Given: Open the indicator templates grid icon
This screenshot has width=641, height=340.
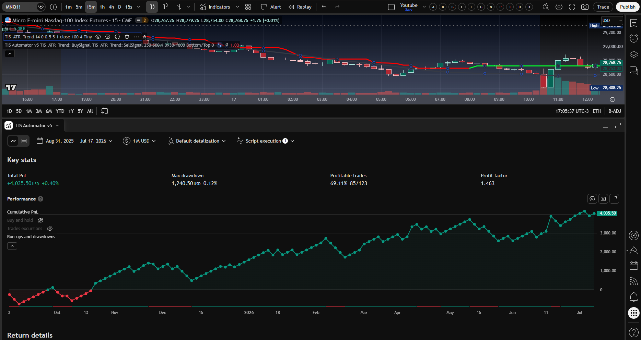Looking at the screenshot, I should tap(248, 7).
